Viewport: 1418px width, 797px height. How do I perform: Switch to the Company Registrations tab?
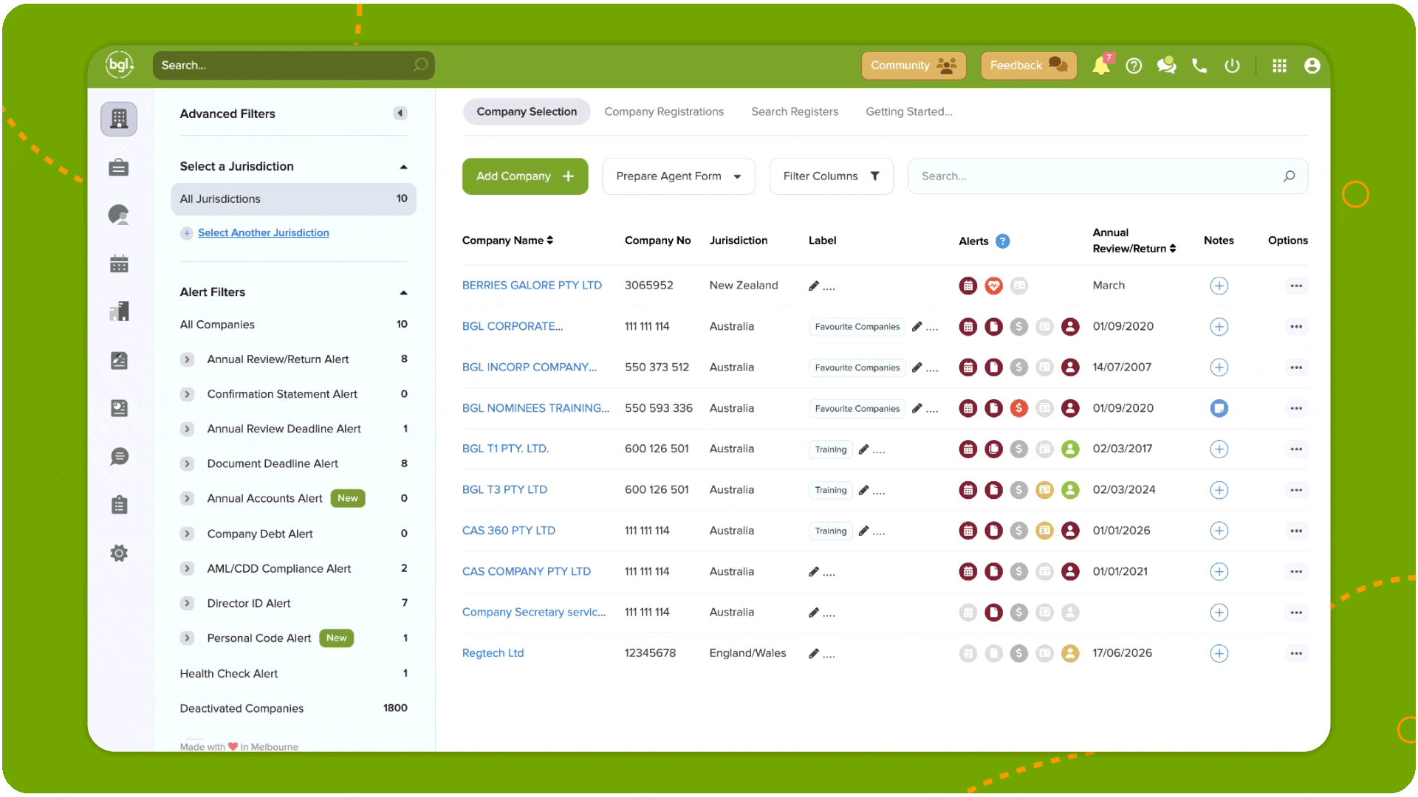664,111
